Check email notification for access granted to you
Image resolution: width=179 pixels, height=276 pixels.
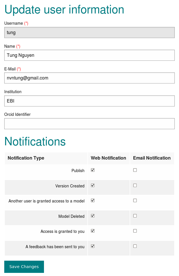135,231
